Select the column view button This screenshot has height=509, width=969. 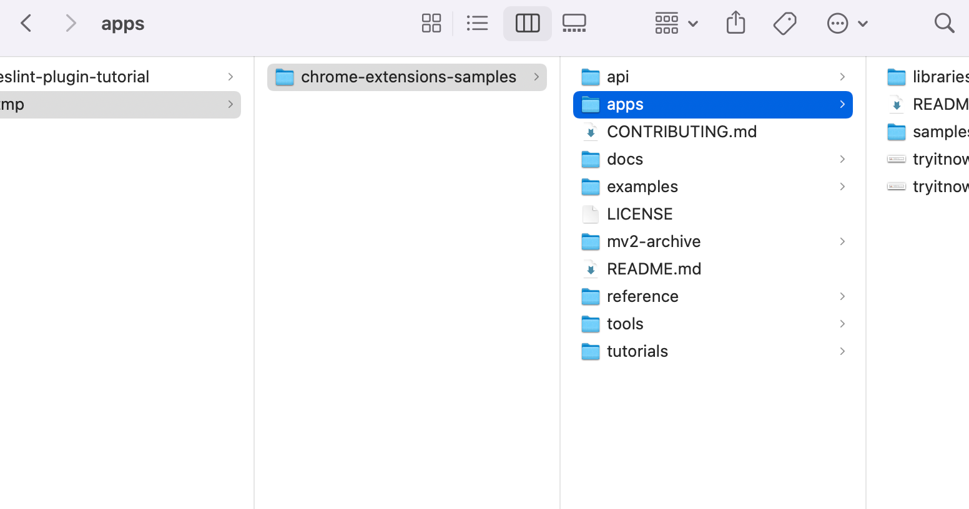click(527, 24)
